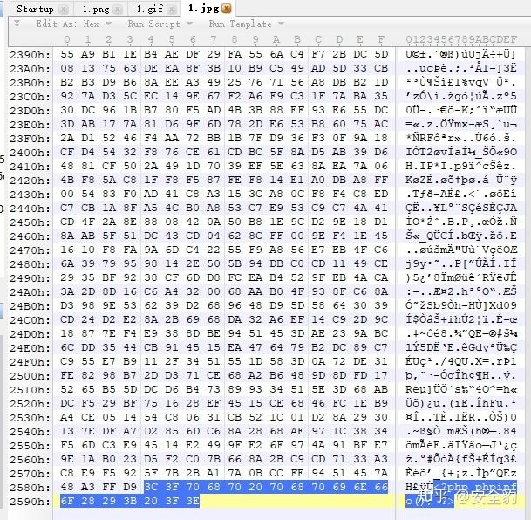Click address 2590h in the offset column
531x520 pixels.
pos(30,502)
